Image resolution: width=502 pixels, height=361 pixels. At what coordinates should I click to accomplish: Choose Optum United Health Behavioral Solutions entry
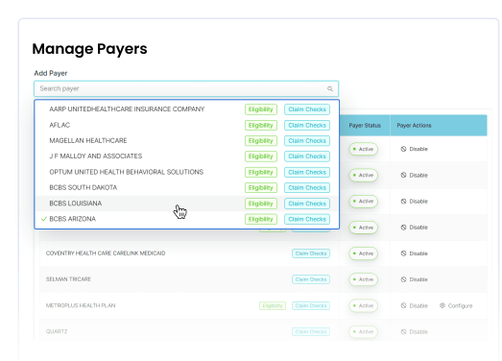point(186,172)
